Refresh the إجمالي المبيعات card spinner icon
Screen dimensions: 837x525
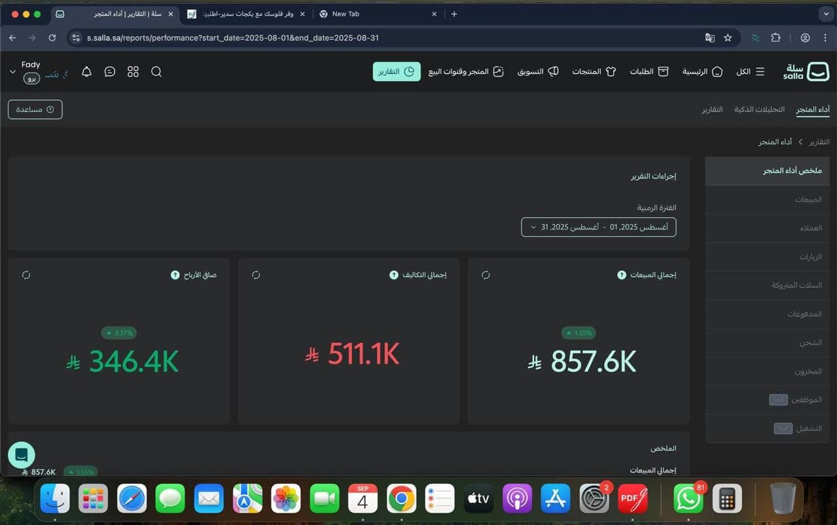486,275
